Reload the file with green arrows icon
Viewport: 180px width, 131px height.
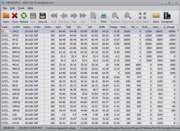click(24, 16)
